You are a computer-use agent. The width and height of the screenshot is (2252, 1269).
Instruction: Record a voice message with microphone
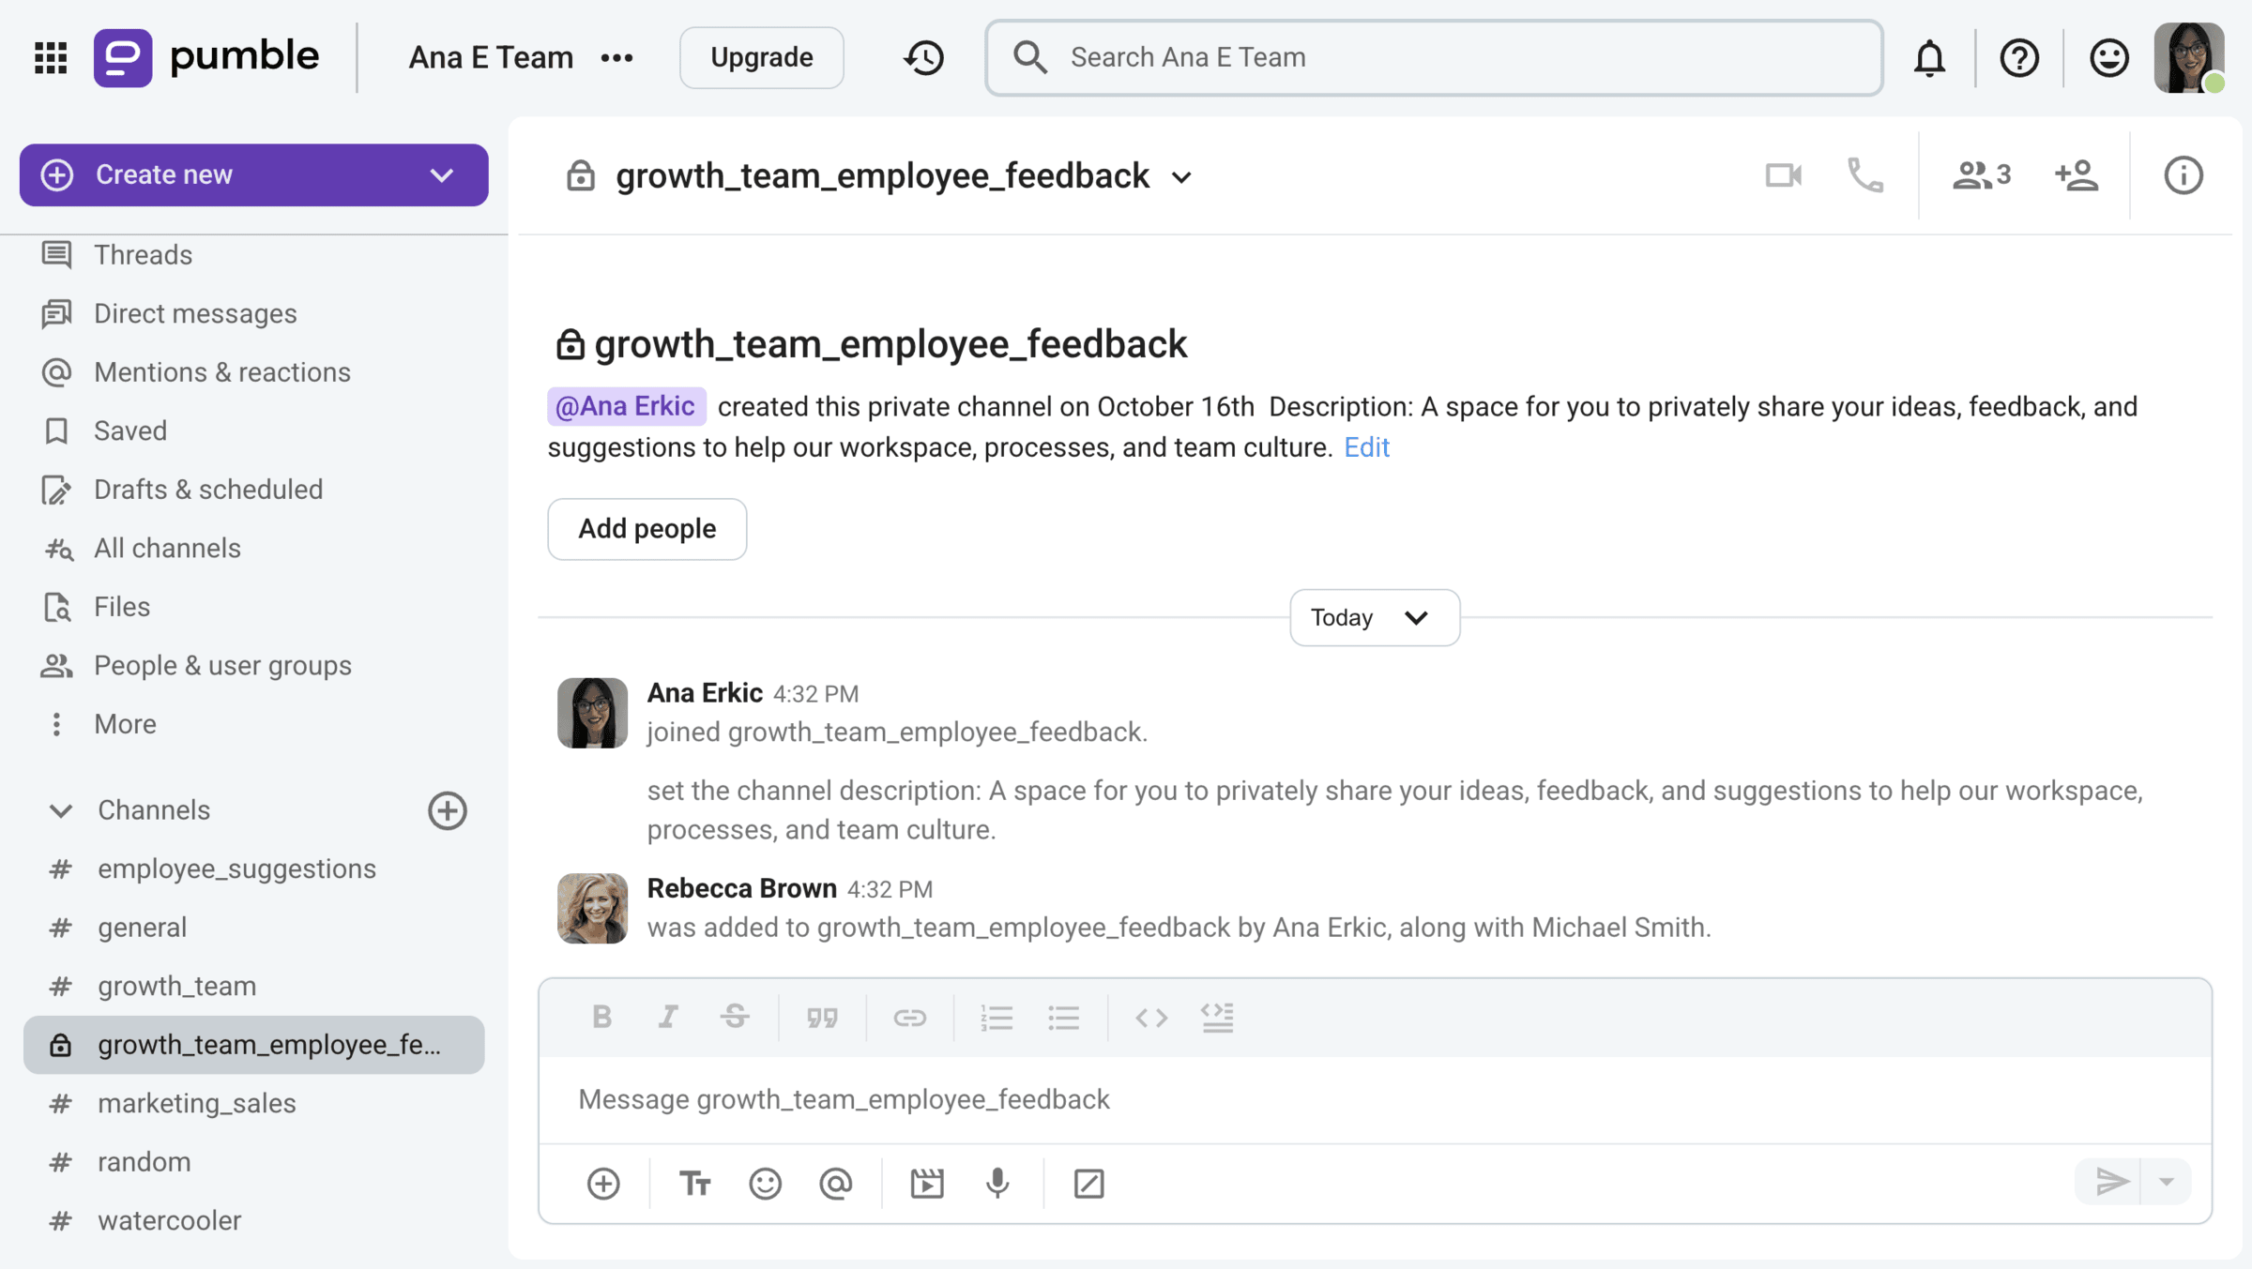[997, 1184]
